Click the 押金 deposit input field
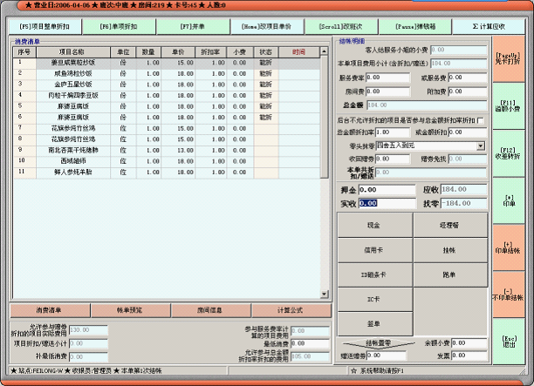 [x=387, y=190]
